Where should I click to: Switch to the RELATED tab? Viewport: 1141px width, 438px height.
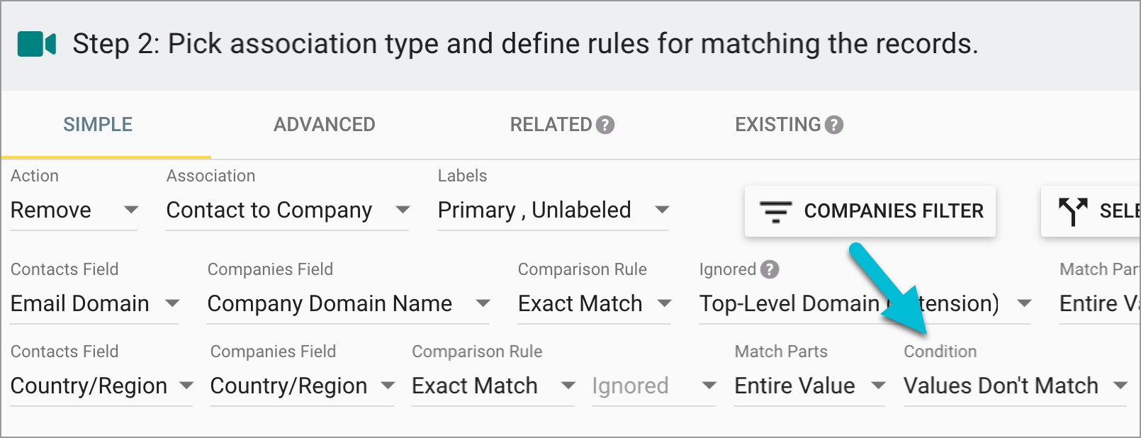click(551, 125)
